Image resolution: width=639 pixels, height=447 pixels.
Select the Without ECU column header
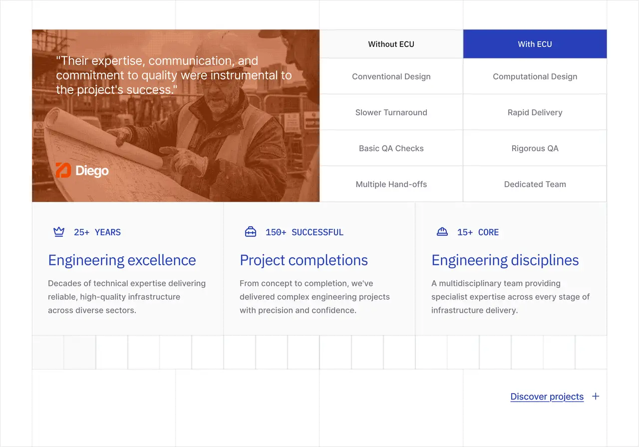pyautogui.click(x=391, y=44)
